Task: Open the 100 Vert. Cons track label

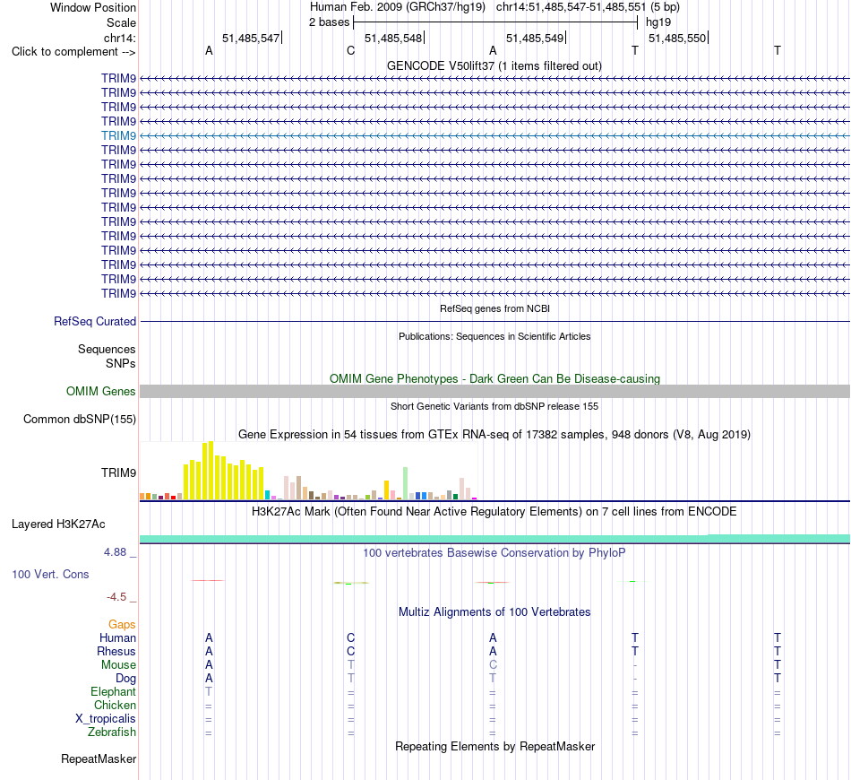Action: 50,574
